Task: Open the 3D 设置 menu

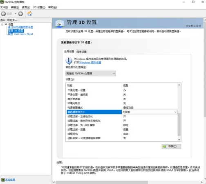Action: 39,7
